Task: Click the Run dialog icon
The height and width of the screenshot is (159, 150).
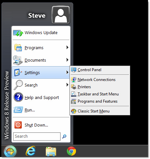Action: coord(18,110)
